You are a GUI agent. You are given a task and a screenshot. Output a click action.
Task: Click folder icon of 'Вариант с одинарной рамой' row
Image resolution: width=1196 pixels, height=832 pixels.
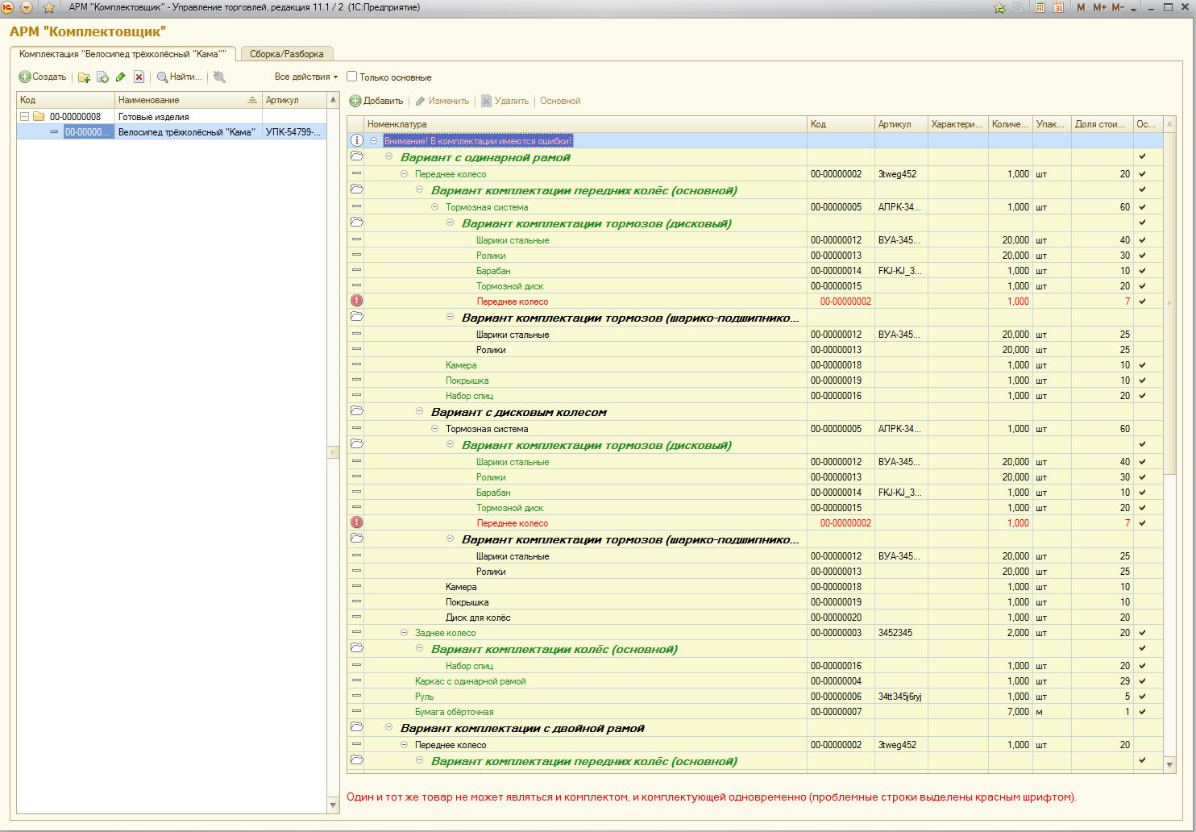pyautogui.click(x=356, y=157)
